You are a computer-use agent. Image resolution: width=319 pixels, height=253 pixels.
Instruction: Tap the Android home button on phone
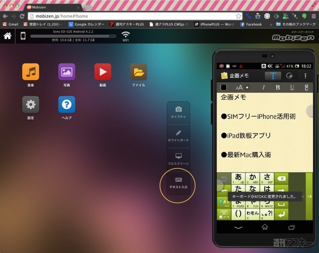coord(265,227)
